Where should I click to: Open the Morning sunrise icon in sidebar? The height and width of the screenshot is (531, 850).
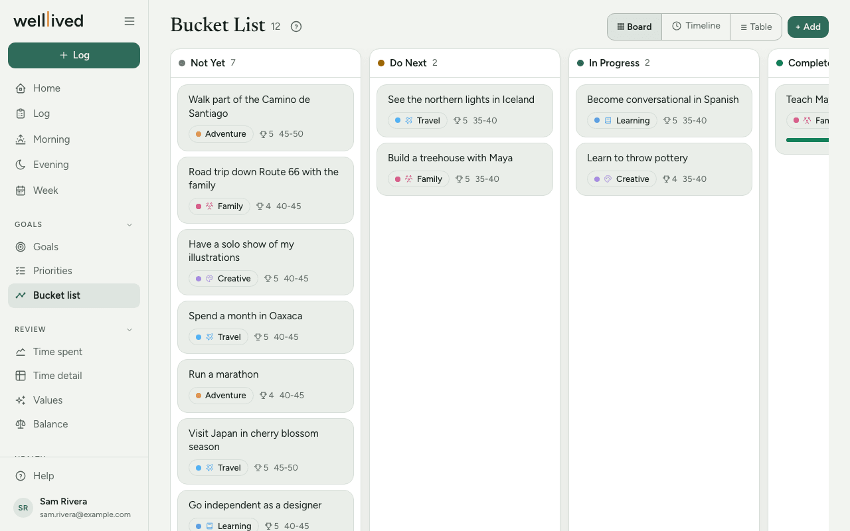tap(21, 139)
